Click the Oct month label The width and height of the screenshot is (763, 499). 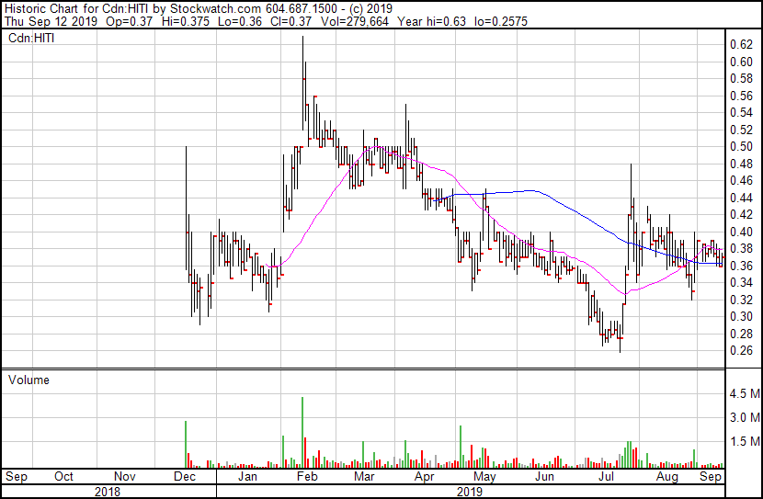pos(63,477)
